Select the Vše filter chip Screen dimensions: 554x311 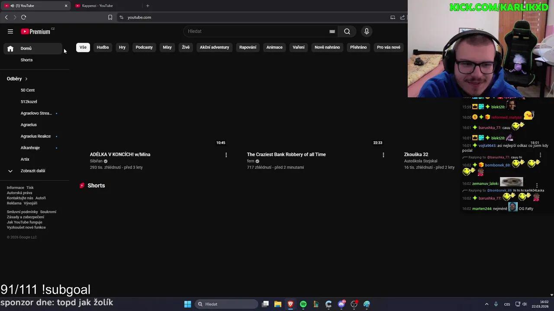pos(83,47)
